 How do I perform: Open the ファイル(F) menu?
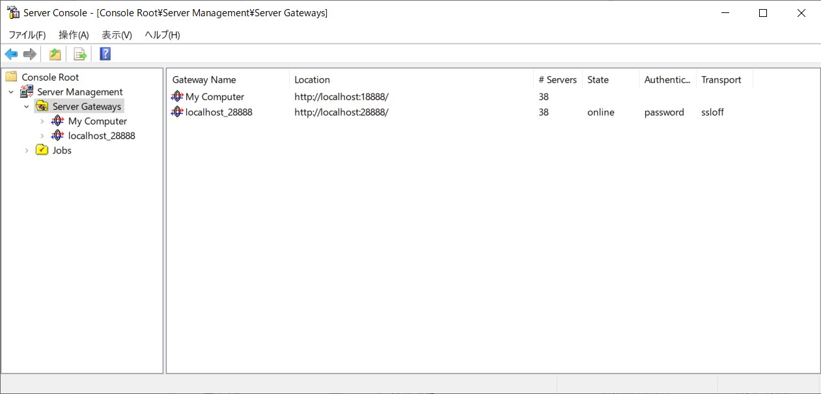click(x=27, y=35)
